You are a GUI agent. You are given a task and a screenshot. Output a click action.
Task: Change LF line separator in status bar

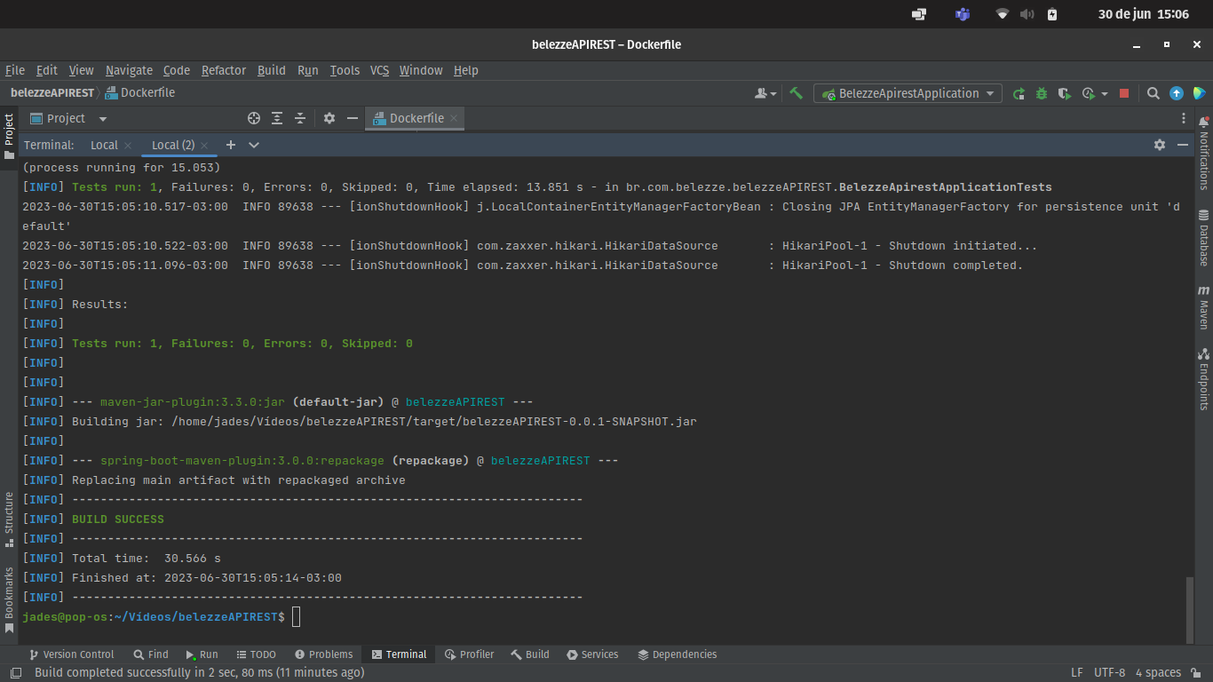(x=1077, y=672)
